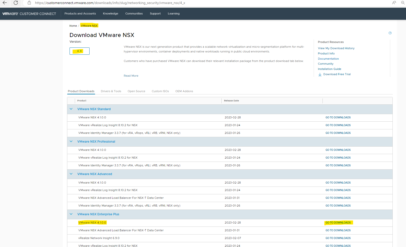Click the VMware NSX breadcrumb link
The height and width of the screenshot is (247, 406).
89,26
